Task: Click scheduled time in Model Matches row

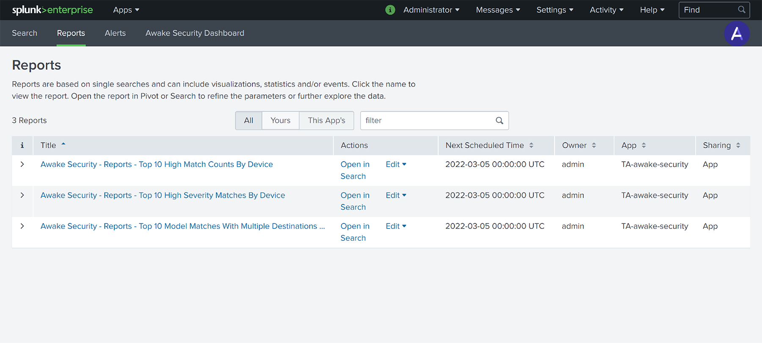Action: 495,226
